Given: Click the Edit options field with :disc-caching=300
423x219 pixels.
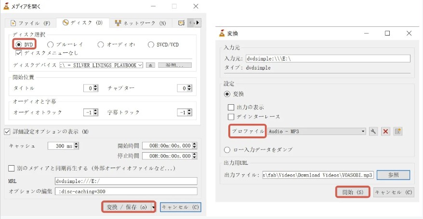Looking at the screenshot, I should pos(126,191).
